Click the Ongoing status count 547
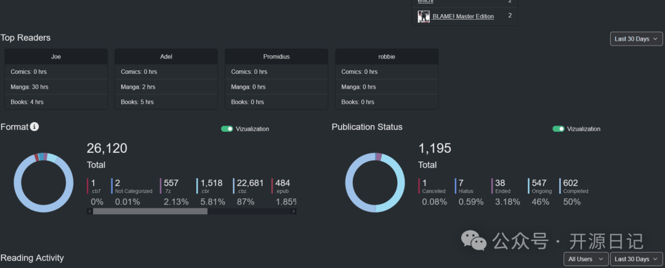The width and height of the screenshot is (665, 268). [x=540, y=183]
